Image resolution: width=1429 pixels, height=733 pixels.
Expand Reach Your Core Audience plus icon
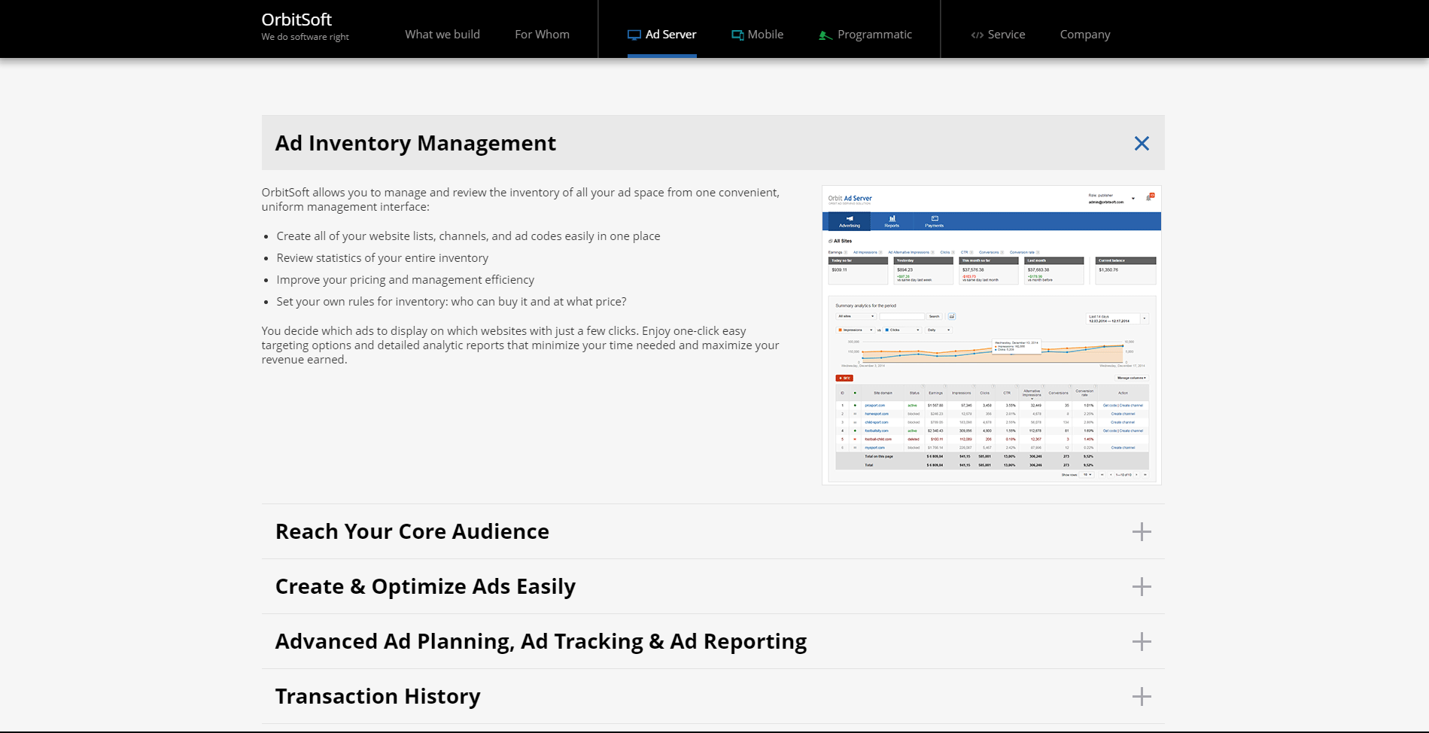(1142, 531)
